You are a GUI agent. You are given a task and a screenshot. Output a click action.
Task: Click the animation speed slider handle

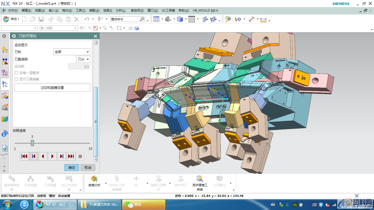coord(32,143)
